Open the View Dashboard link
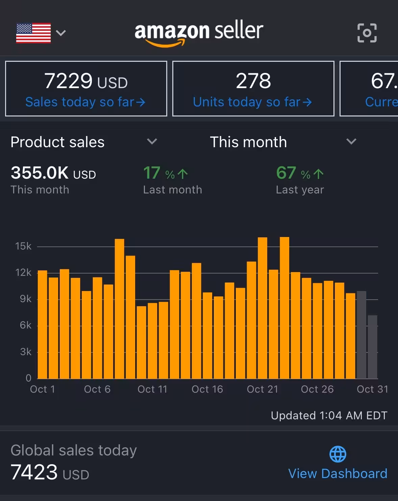The height and width of the screenshot is (501, 398). 338,474
